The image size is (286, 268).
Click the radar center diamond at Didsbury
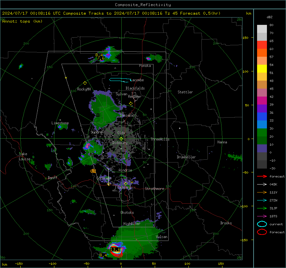point(121,139)
